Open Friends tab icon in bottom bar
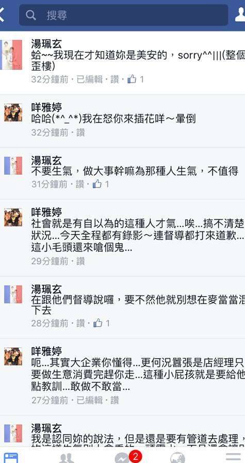 click(x=67, y=458)
